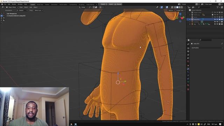Open the Scene selector field

tap(188, 4)
